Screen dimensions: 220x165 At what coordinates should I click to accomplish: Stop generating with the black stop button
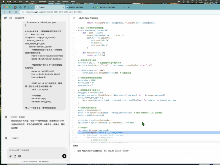click(x=64, y=156)
